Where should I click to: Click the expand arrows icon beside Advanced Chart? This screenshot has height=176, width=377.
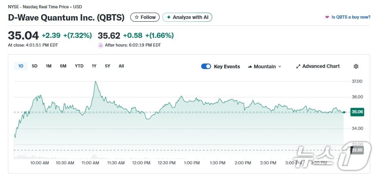298,66
